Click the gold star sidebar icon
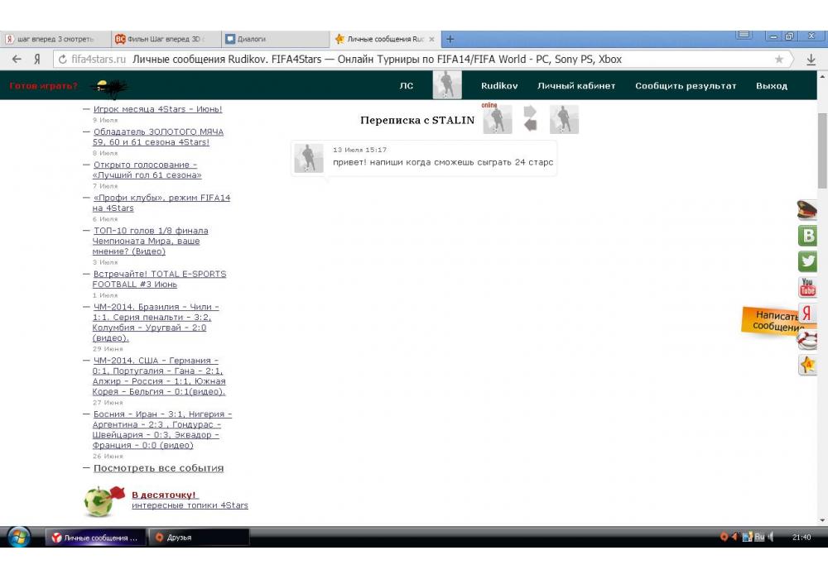The width and height of the screenshot is (828, 579). 807,365
